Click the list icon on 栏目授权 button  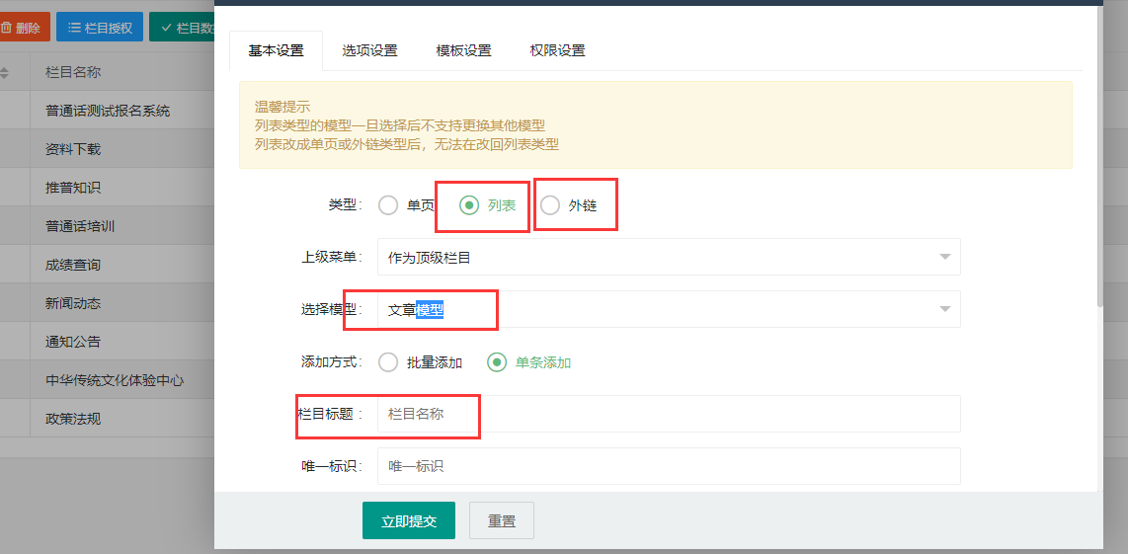pos(74,28)
